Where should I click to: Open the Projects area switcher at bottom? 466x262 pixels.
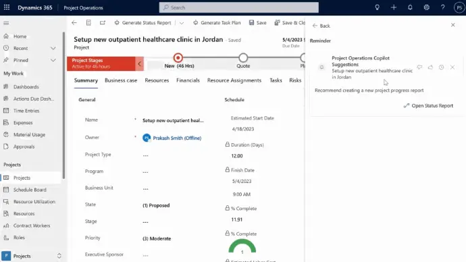point(32,256)
